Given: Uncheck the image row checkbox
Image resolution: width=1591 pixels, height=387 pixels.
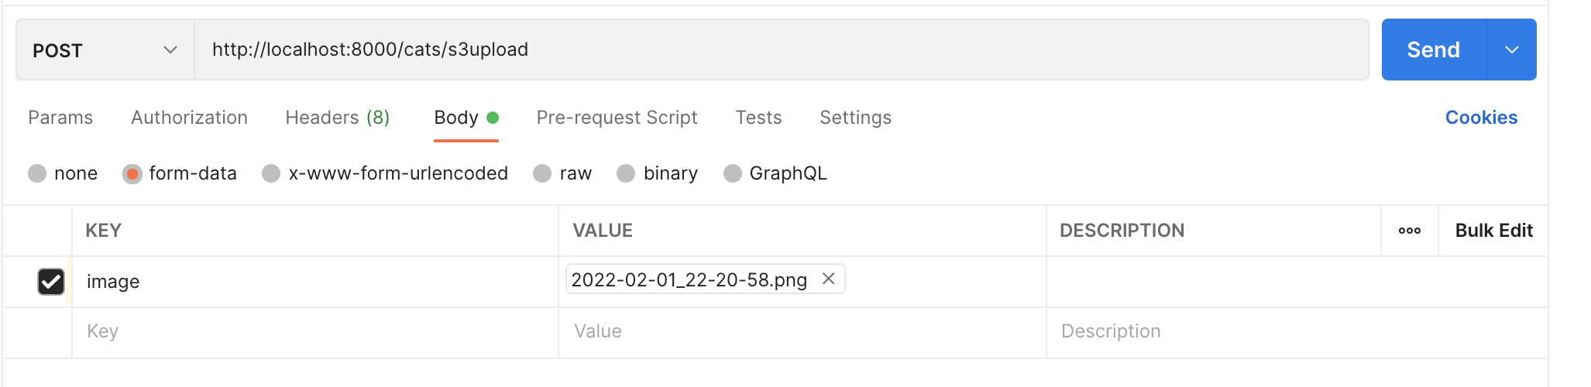Looking at the screenshot, I should [51, 281].
